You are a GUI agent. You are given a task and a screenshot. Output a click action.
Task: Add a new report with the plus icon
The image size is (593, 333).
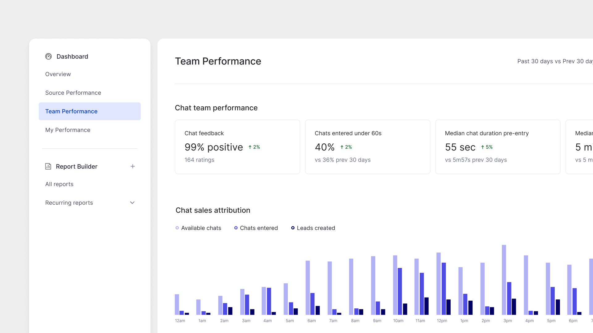132,166
